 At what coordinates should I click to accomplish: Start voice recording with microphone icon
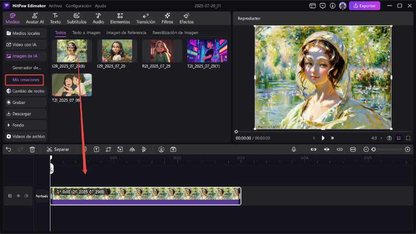point(294,149)
